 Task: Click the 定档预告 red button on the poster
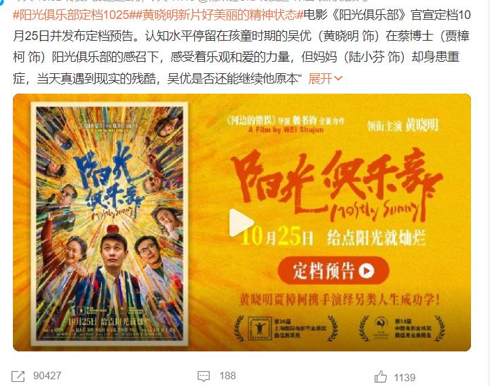[333, 271]
